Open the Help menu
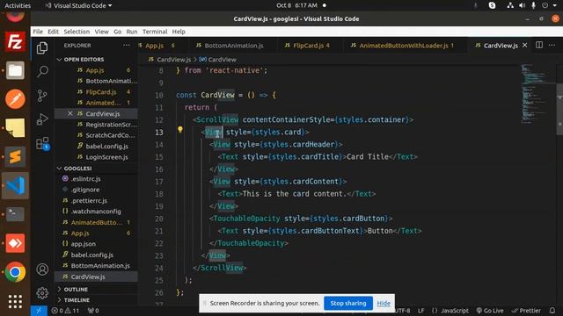Image resolution: width=563 pixels, height=316 pixels. [179, 32]
